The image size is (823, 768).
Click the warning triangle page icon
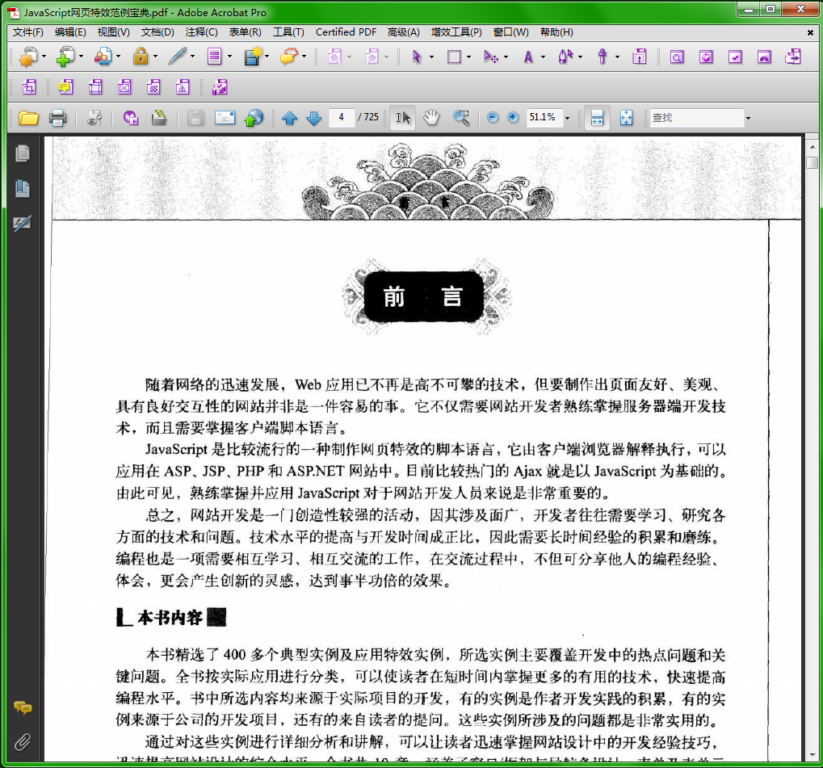tap(183, 87)
